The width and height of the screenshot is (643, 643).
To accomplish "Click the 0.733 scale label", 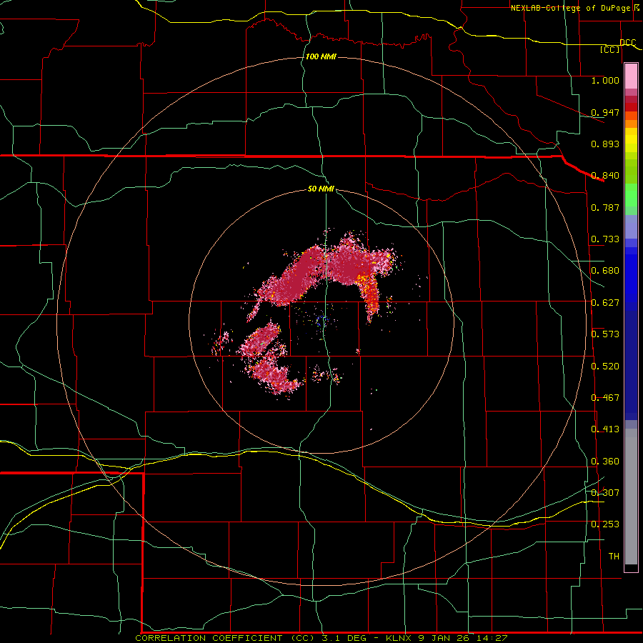I will pyautogui.click(x=605, y=239).
